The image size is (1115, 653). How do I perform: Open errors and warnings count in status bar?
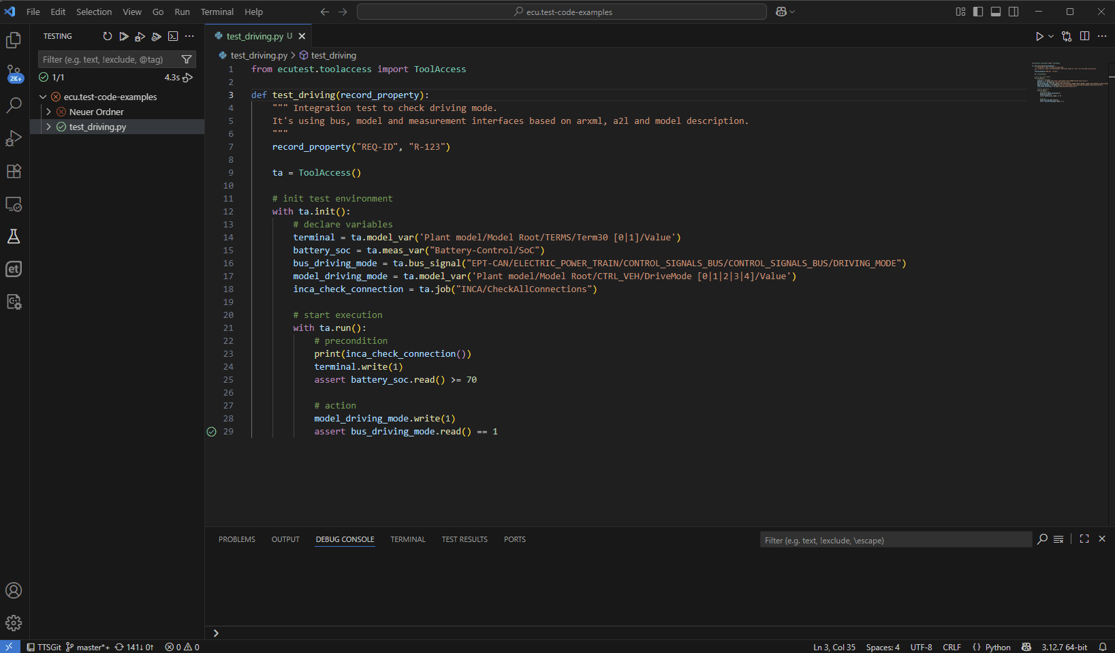182,647
